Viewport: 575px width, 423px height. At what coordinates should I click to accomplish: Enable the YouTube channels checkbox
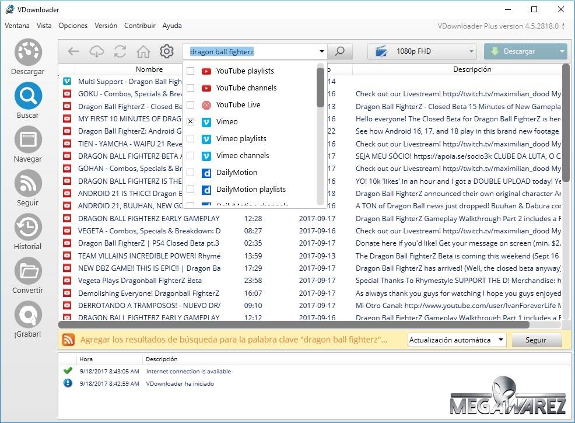click(190, 88)
